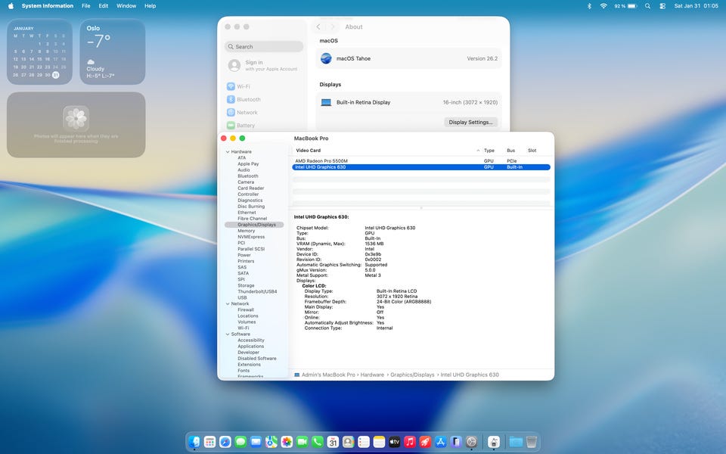Image resolution: width=726 pixels, height=454 pixels.
Task: Open Safari from the Dock
Action: (225, 442)
